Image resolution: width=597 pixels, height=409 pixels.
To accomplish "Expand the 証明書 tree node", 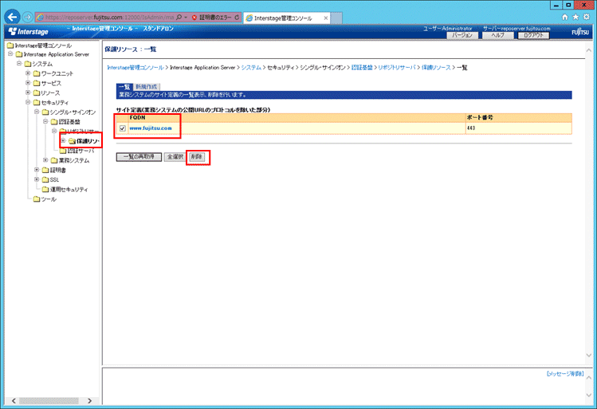I will click(x=37, y=170).
